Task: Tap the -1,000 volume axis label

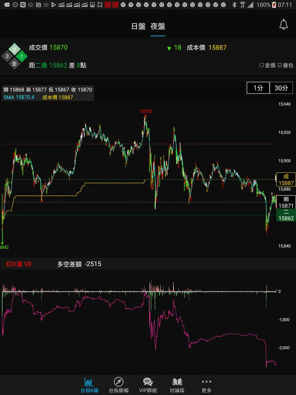Action: click(284, 320)
